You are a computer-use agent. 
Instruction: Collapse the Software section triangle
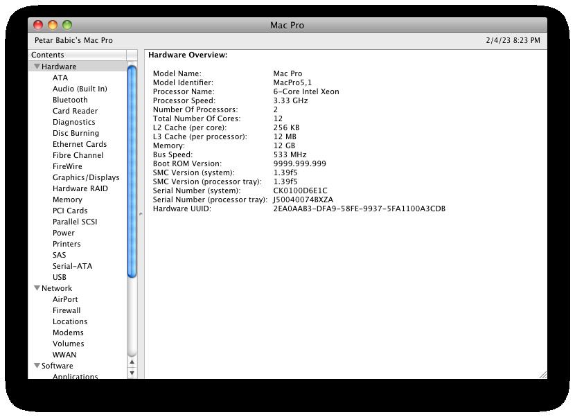point(37,366)
